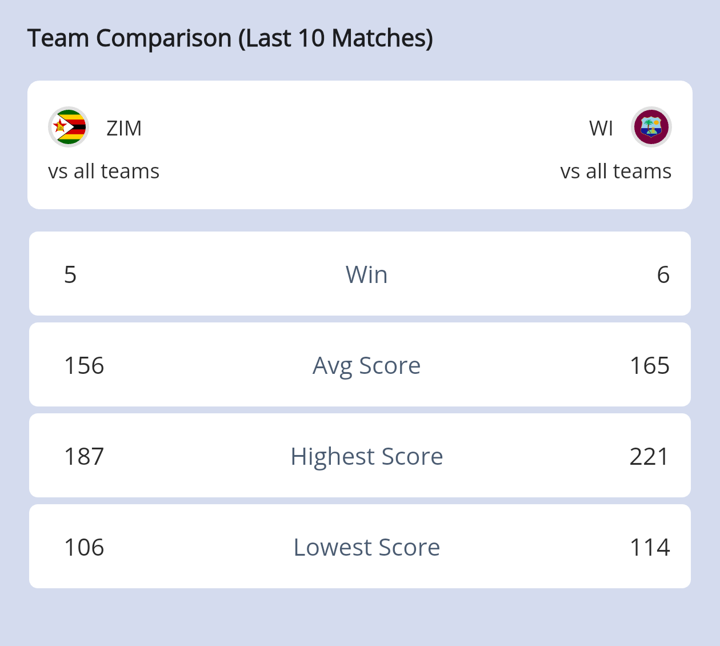The image size is (720, 646).
Task: Select ZIM's highest score 187
Action: pyautogui.click(x=84, y=456)
